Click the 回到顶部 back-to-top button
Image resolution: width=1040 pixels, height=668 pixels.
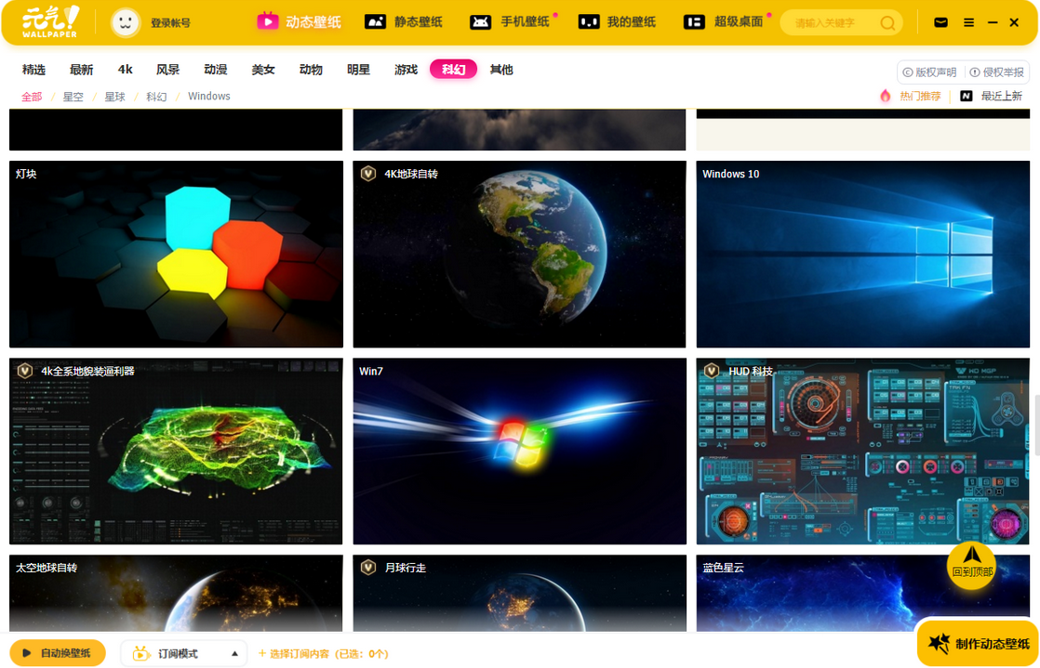(972, 565)
